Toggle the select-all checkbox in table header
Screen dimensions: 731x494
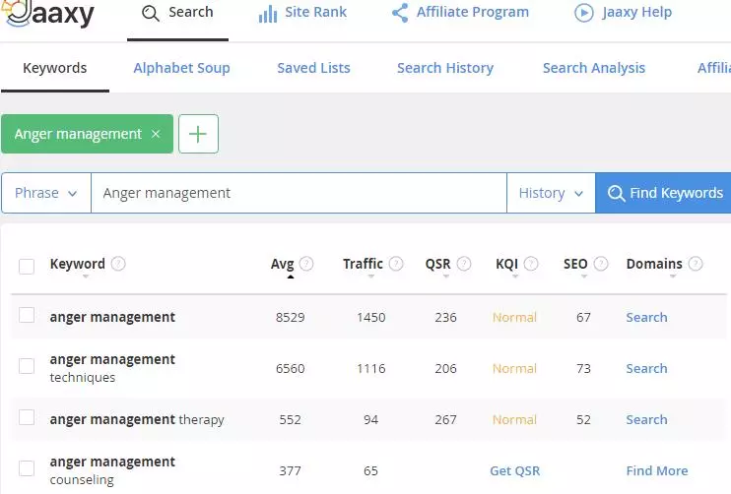[x=27, y=267]
